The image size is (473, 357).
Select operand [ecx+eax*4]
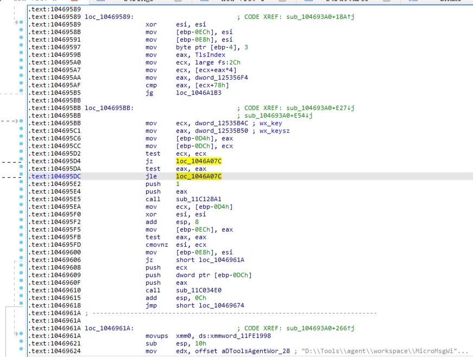click(x=216, y=70)
